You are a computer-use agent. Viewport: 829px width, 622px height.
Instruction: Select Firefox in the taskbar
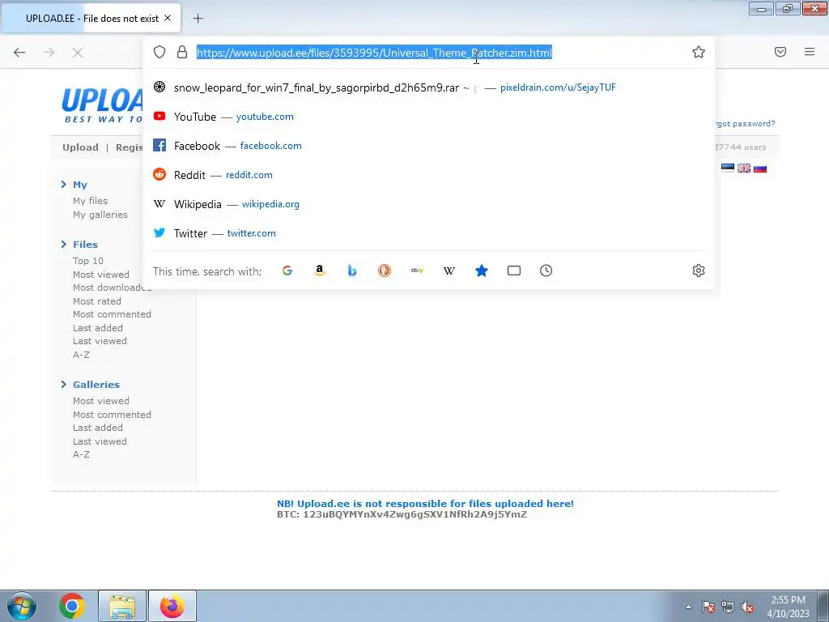(x=172, y=606)
